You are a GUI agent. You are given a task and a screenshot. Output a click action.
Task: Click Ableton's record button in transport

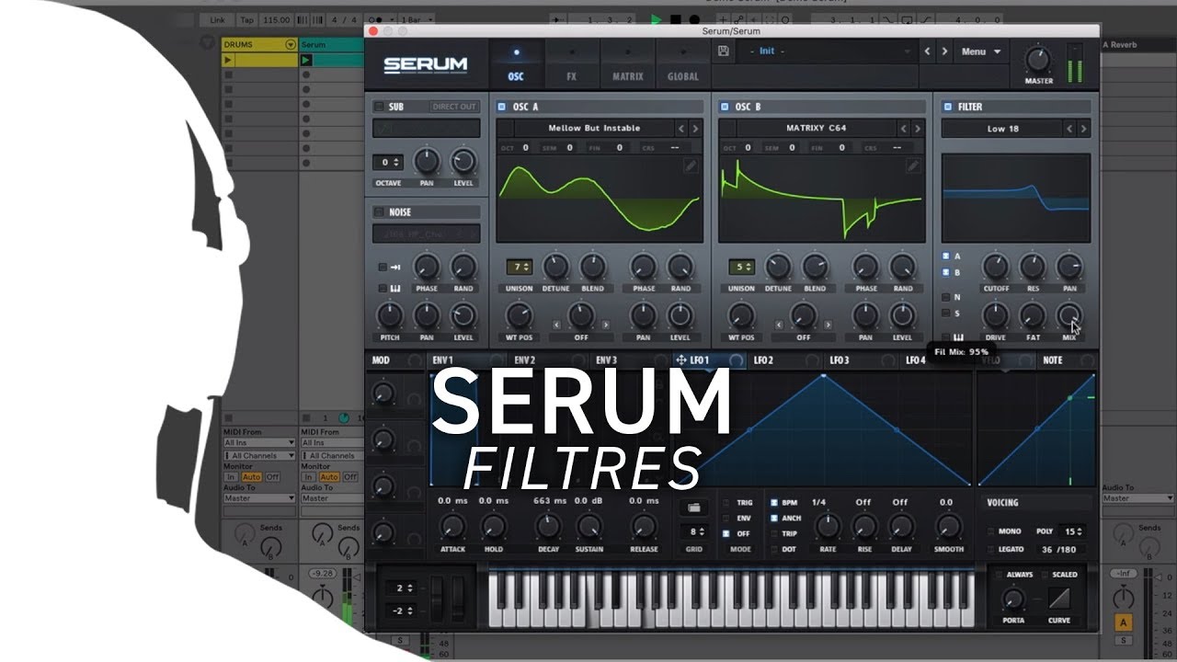[694, 19]
